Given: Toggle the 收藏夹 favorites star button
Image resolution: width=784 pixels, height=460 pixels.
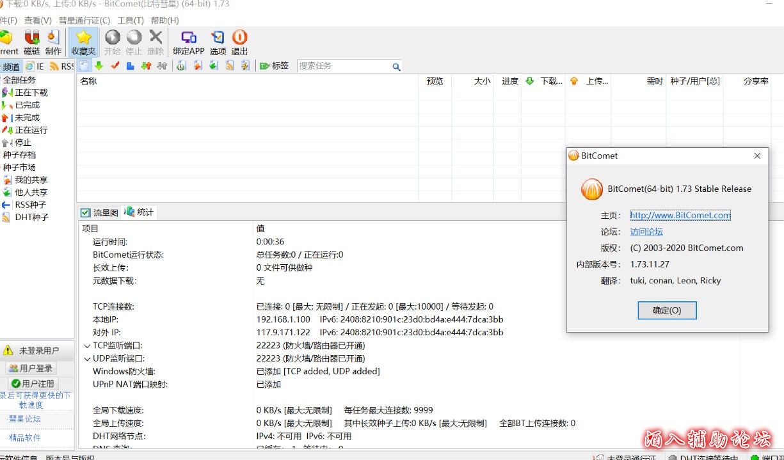Looking at the screenshot, I should click(x=83, y=42).
